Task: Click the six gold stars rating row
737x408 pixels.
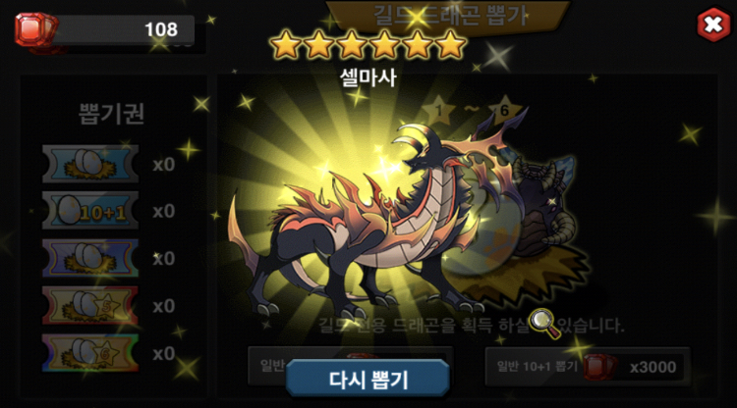Action: (x=368, y=44)
